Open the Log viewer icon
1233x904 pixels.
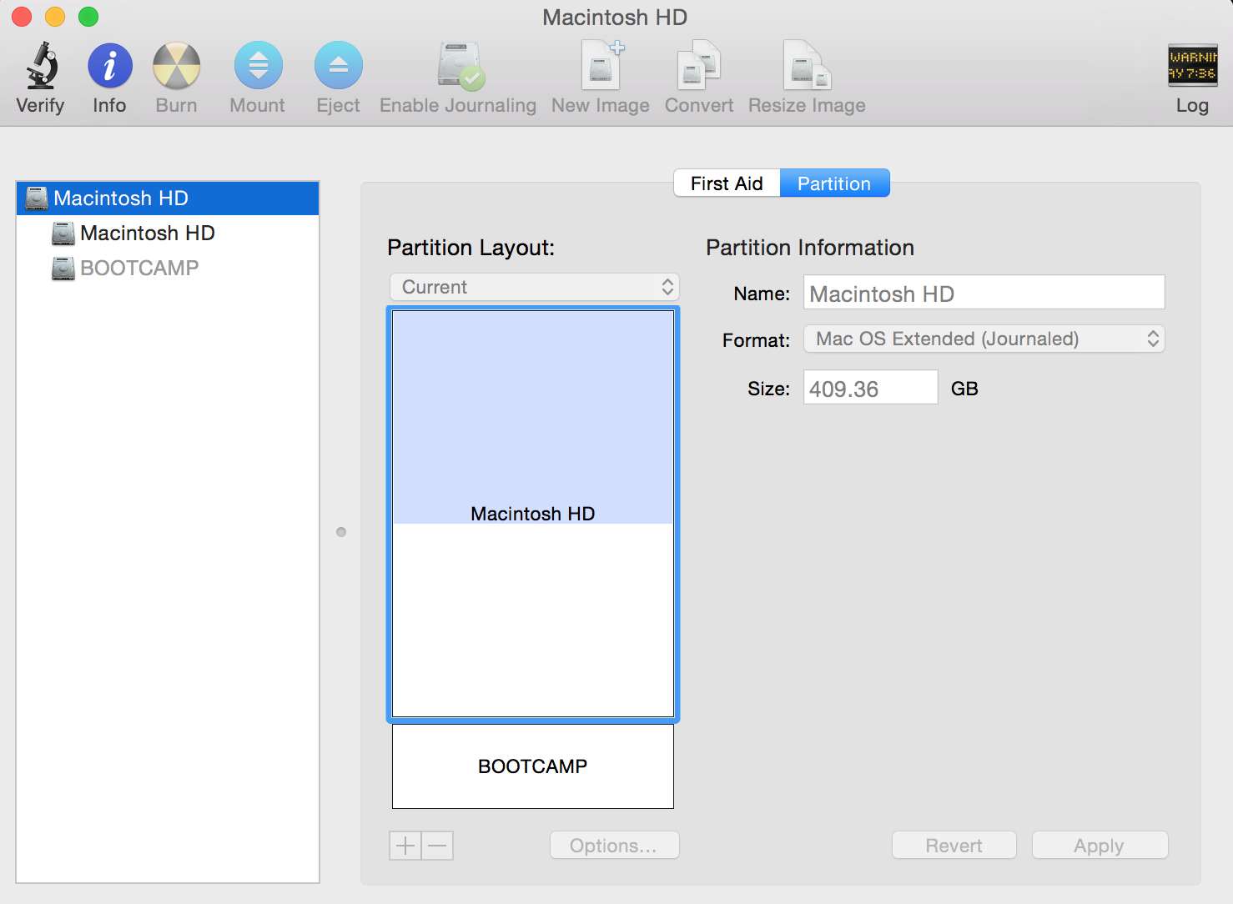tap(1192, 66)
